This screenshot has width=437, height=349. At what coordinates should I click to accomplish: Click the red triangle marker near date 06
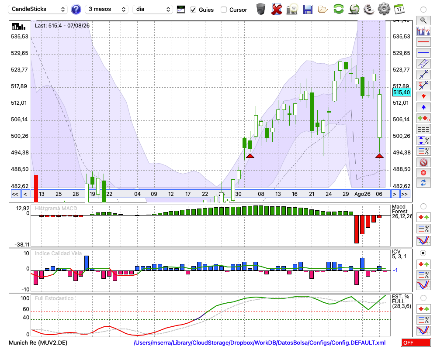[380, 156]
